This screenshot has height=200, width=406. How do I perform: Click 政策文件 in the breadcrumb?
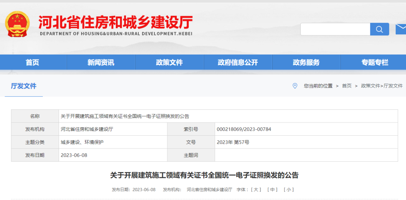pos(370,86)
